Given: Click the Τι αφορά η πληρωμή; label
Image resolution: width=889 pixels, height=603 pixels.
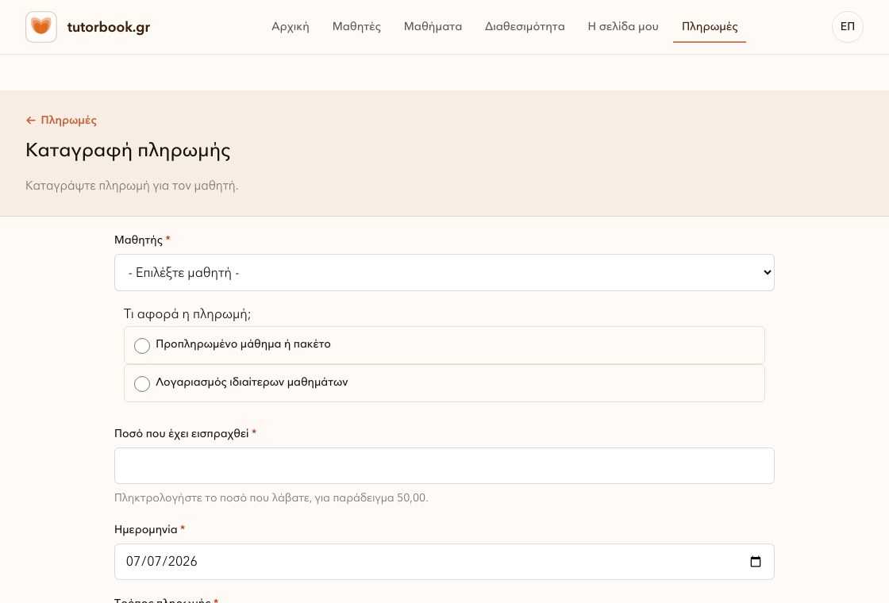Looking at the screenshot, I should pyautogui.click(x=187, y=314).
